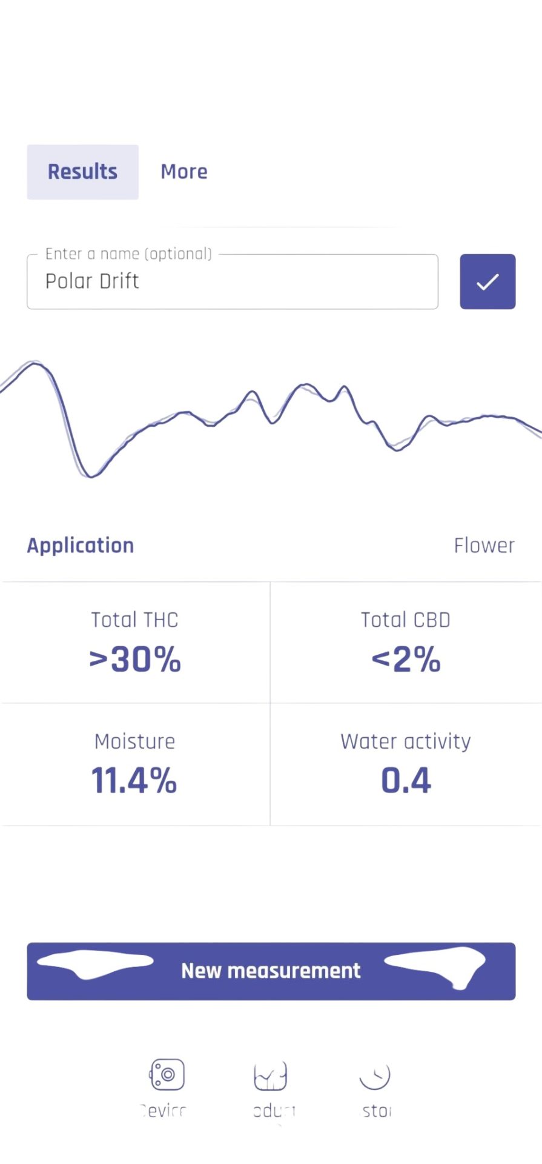Tap the Flower application value

[484, 546]
